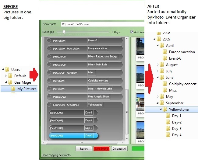Screen dimensions: 198x160
Task: Select the Coldplay concert event radio circle
Action: 49,81
